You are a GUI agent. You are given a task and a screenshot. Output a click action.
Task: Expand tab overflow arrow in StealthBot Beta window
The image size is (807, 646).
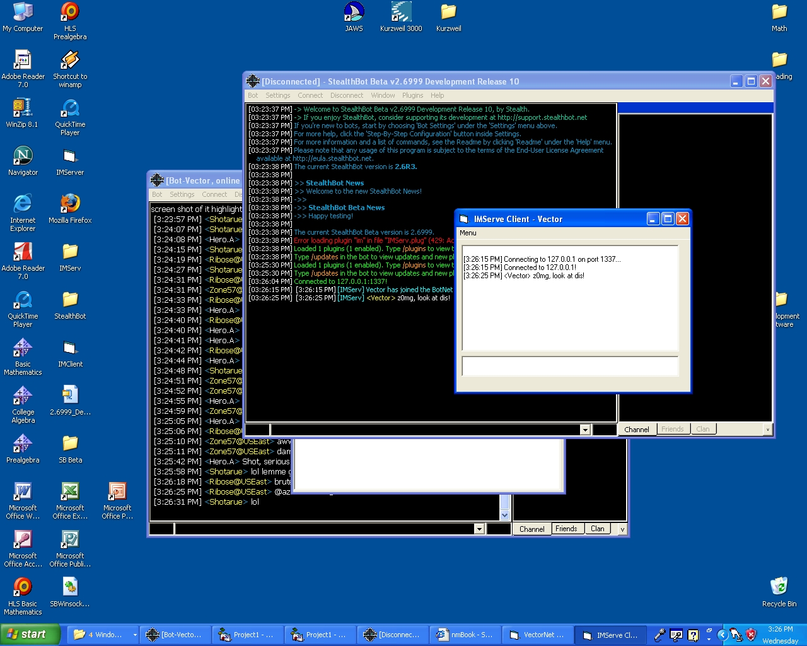pyautogui.click(x=767, y=430)
